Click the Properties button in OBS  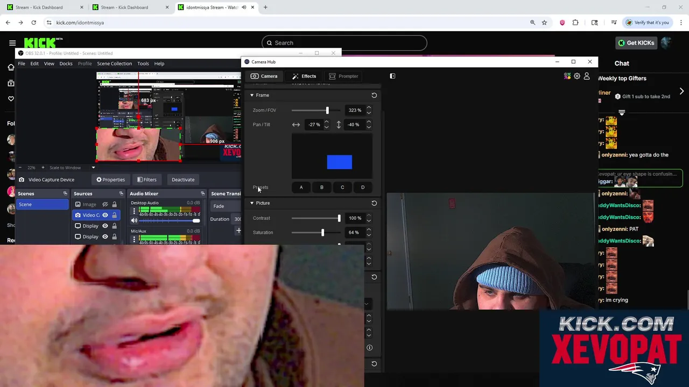coord(110,180)
